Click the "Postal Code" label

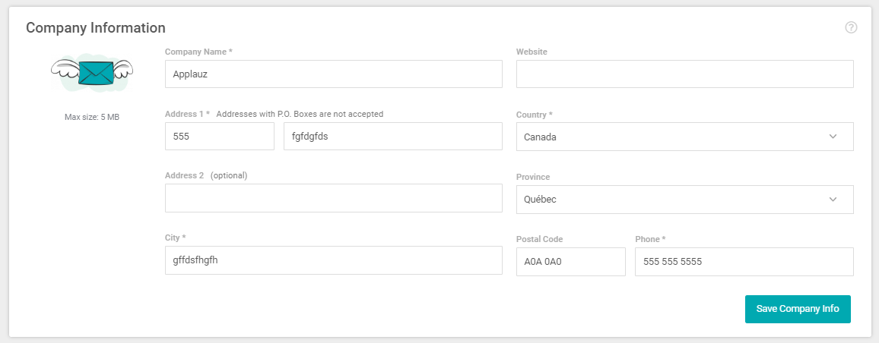click(539, 239)
